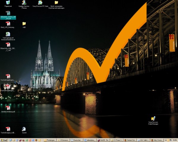Launch Sony Ericsson Datei-Manager shortcut

coord(153,119)
